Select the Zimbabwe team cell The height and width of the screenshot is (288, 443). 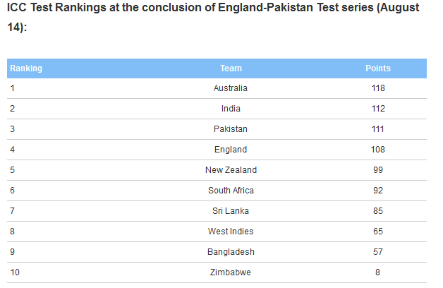click(231, 272)
